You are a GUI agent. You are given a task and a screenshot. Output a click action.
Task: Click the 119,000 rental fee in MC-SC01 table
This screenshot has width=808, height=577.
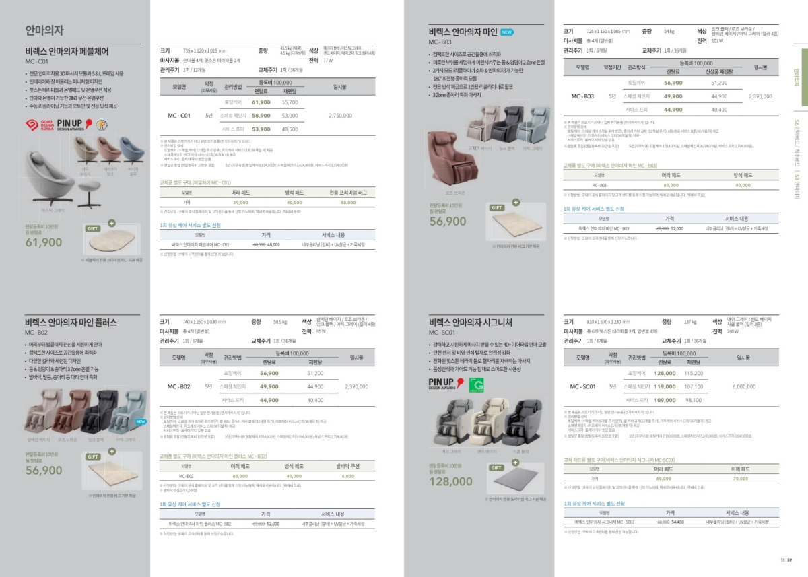coord(665,386)
